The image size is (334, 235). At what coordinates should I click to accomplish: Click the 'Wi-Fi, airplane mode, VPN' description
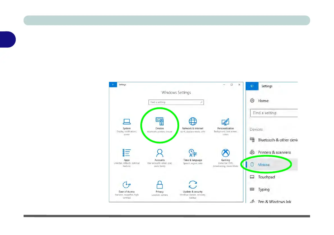pos(193,132)
